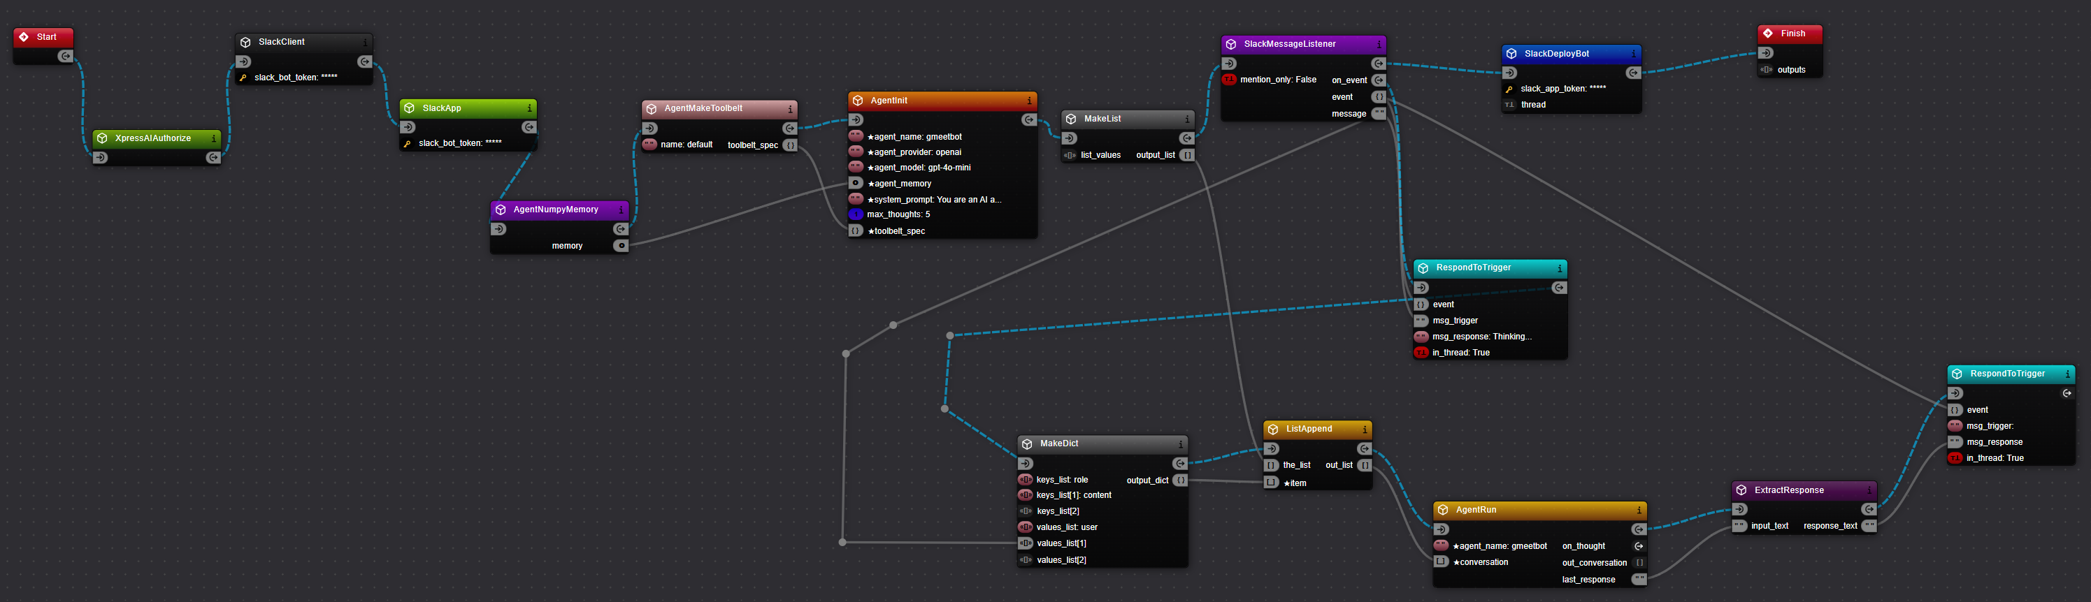Click the SlackDeployBot slack_app_token key port
Viewport: 2091px width, 602px height.
click(1509, 89)
